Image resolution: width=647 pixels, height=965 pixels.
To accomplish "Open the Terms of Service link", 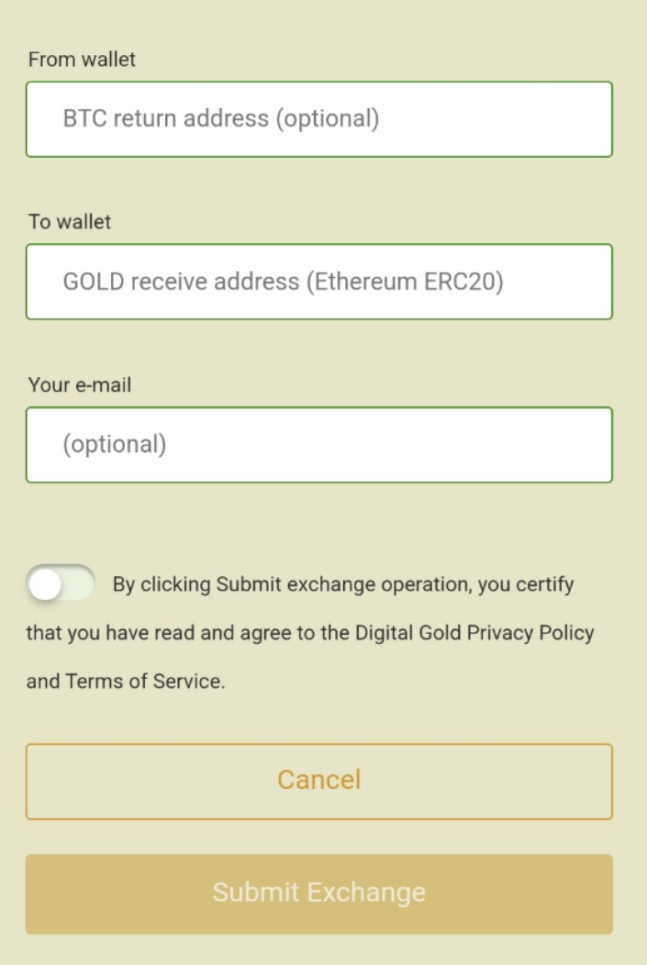I will [x=145, y=682].
